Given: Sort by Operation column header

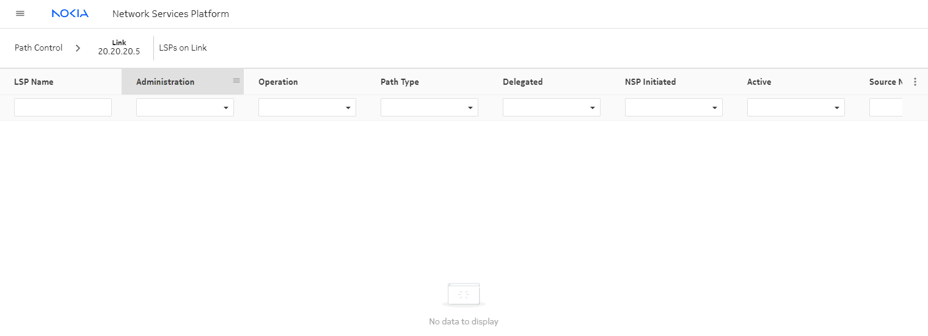Looking at the screenshot, I should [278, 82].
